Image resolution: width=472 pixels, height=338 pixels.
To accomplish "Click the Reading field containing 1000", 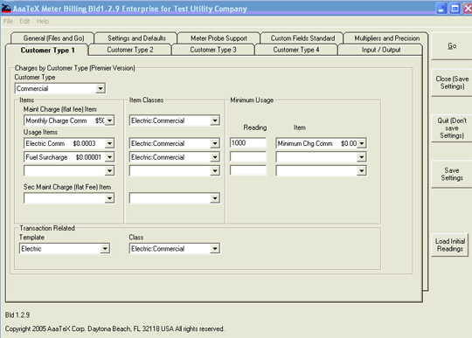I will [x=248, y=143].
